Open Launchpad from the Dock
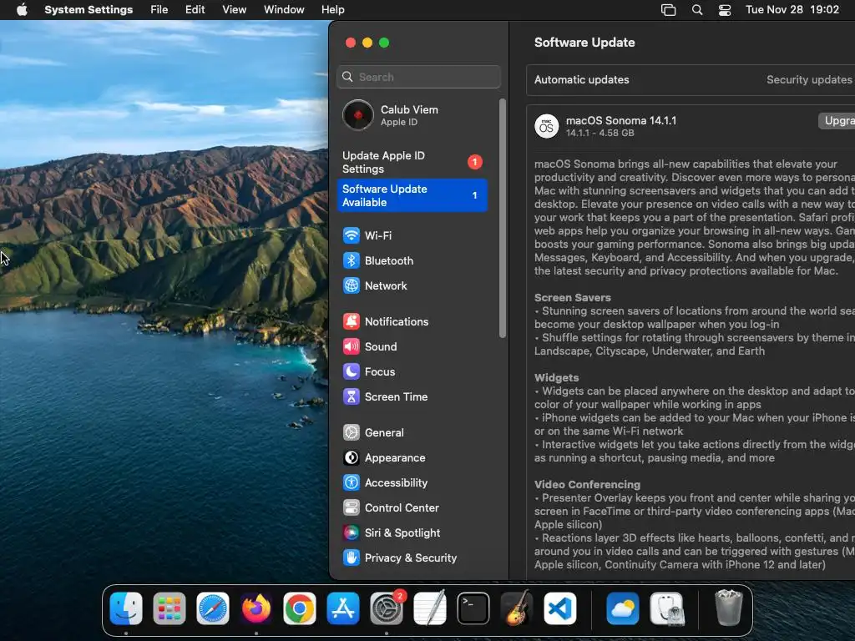Screen dimensions: 855x641 coord(169,608)
